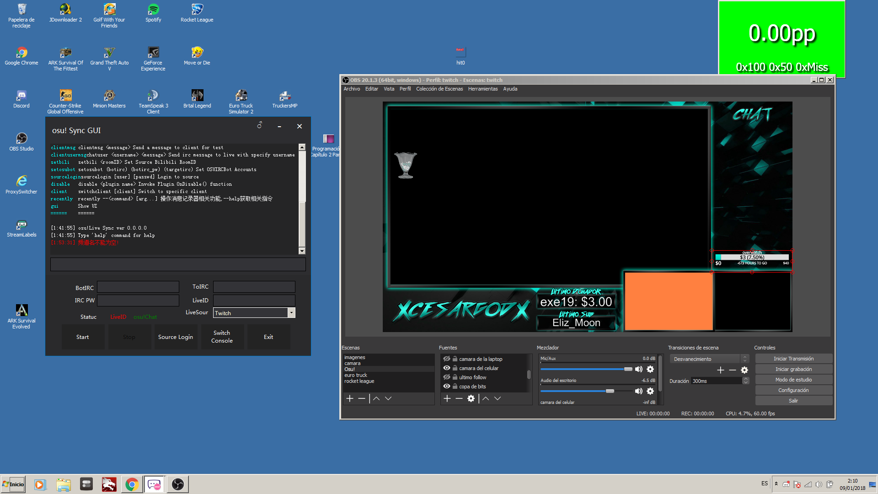Toggle lock on camara del celular
This screenshot has height=494, width=878.
coord(455,368)
